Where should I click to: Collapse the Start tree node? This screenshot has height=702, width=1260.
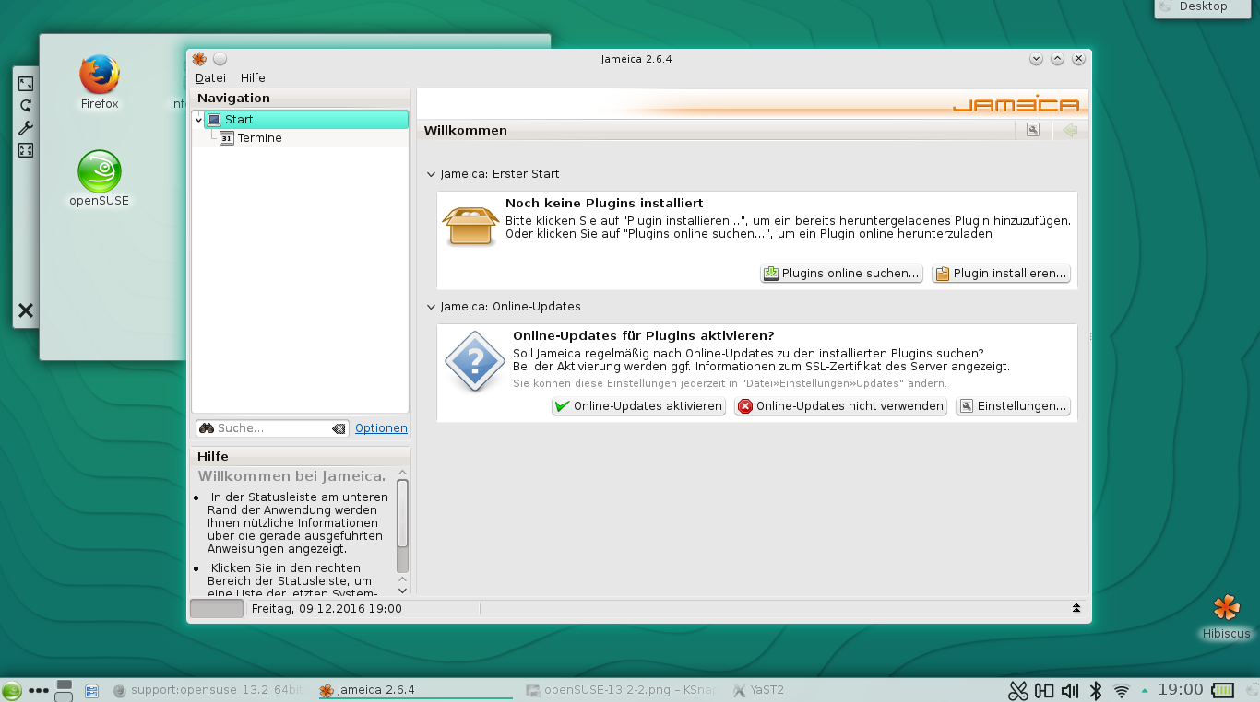click(x=199, y=120)
